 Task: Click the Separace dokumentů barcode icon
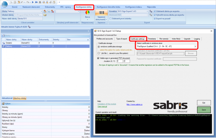tap(102, 13)
